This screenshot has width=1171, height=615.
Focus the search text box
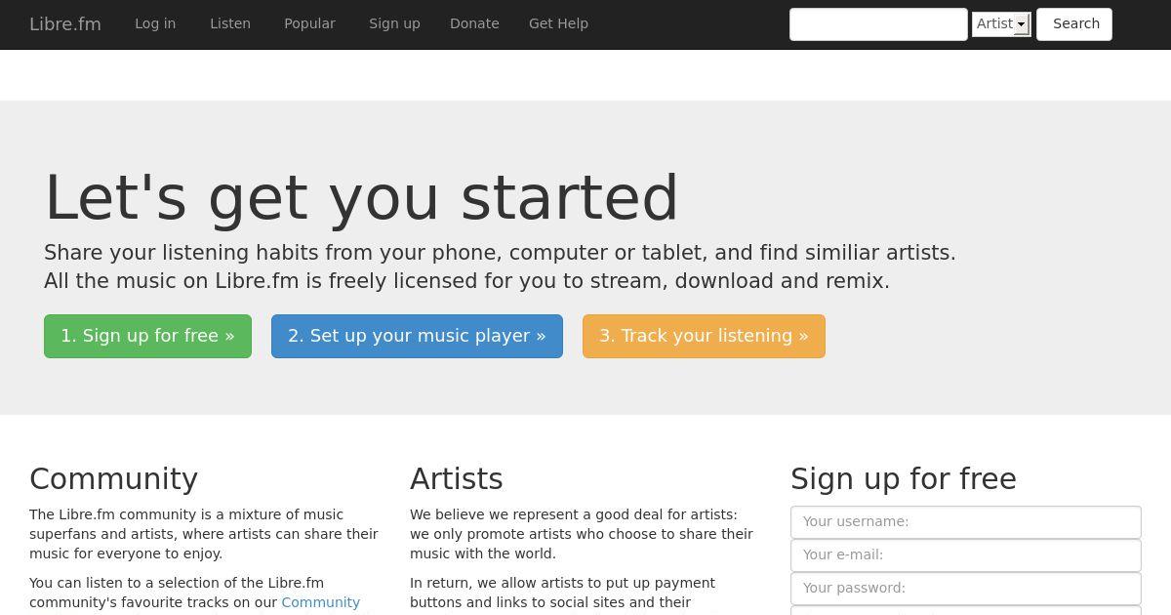coord(878,24)
